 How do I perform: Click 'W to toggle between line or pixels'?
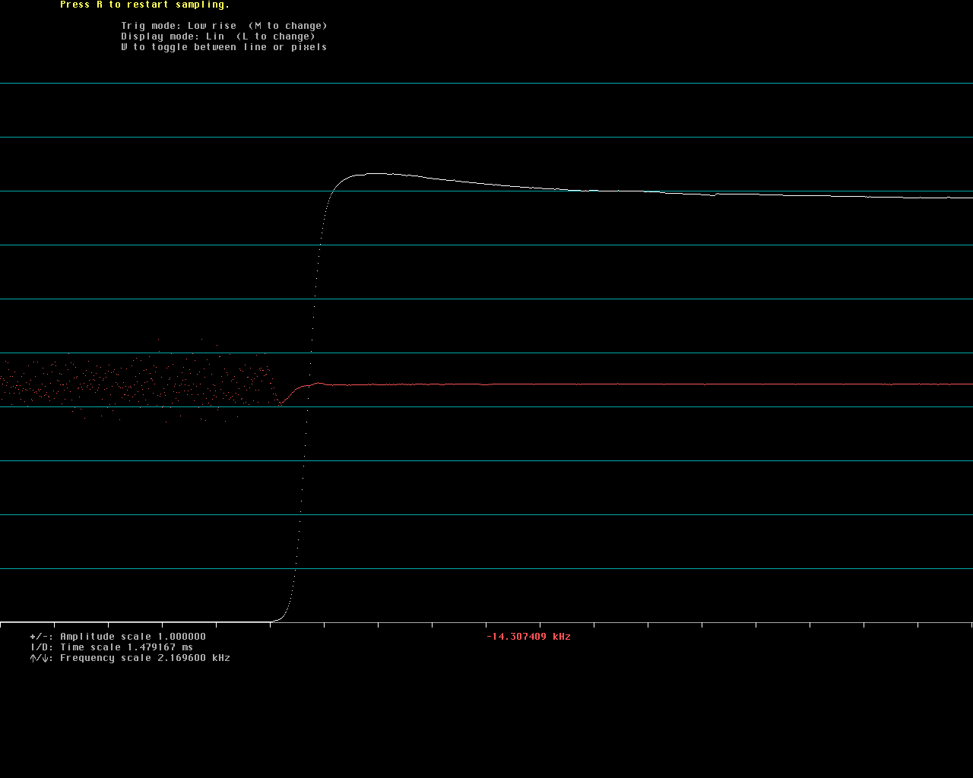pyautogui.click(x=224, y=47)
